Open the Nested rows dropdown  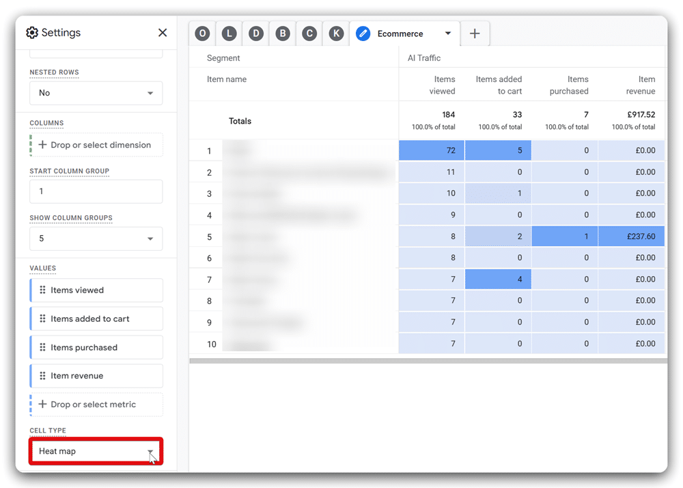pos(95,93)
